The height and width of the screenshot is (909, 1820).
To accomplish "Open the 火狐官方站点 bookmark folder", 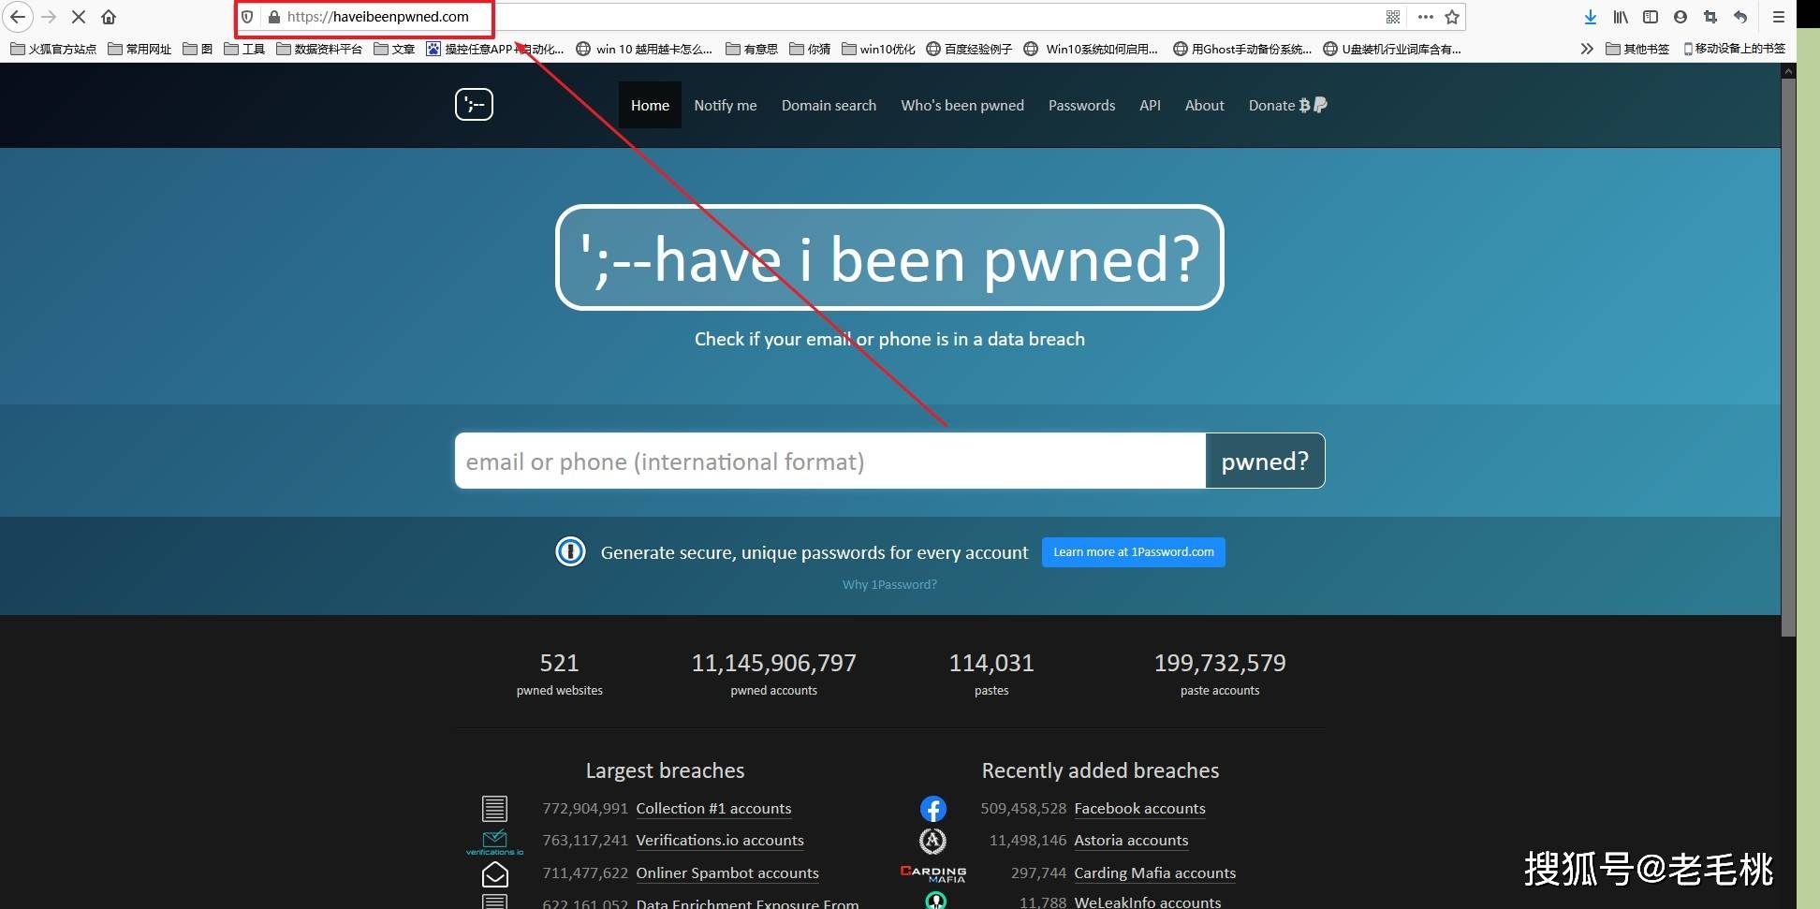I will click(53, 49).
